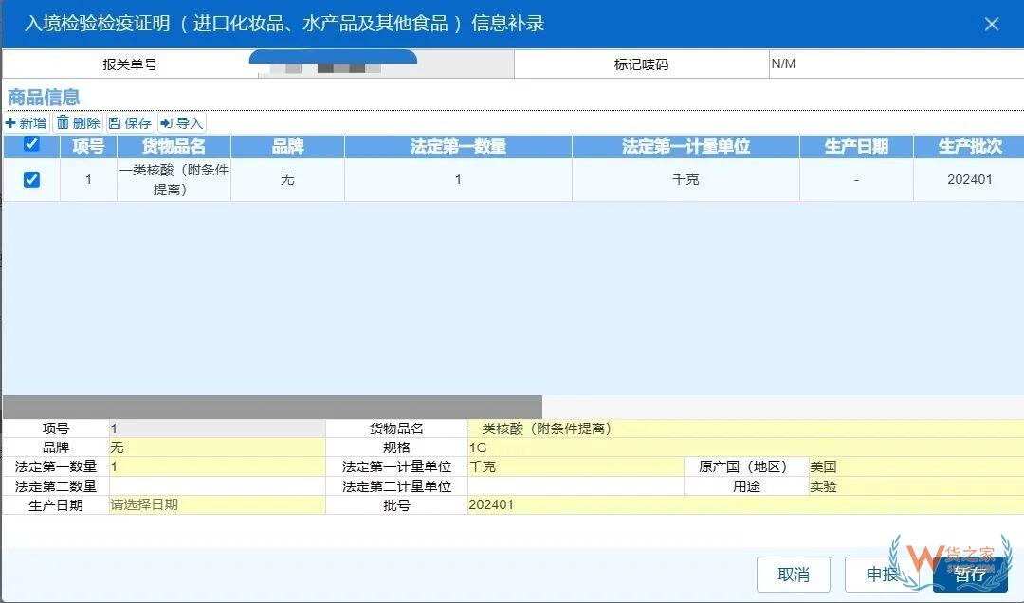This screenshot has height=603, width=1024.
Task: Click the 取消 cancel button
Action: tap(793, 574)
